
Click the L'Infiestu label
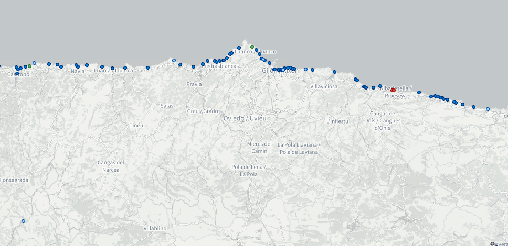point(337,121)
